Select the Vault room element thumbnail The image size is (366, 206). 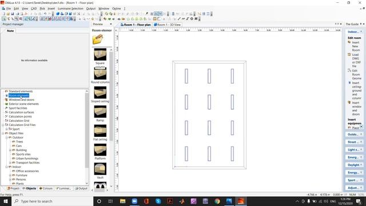tap(100, 169)
